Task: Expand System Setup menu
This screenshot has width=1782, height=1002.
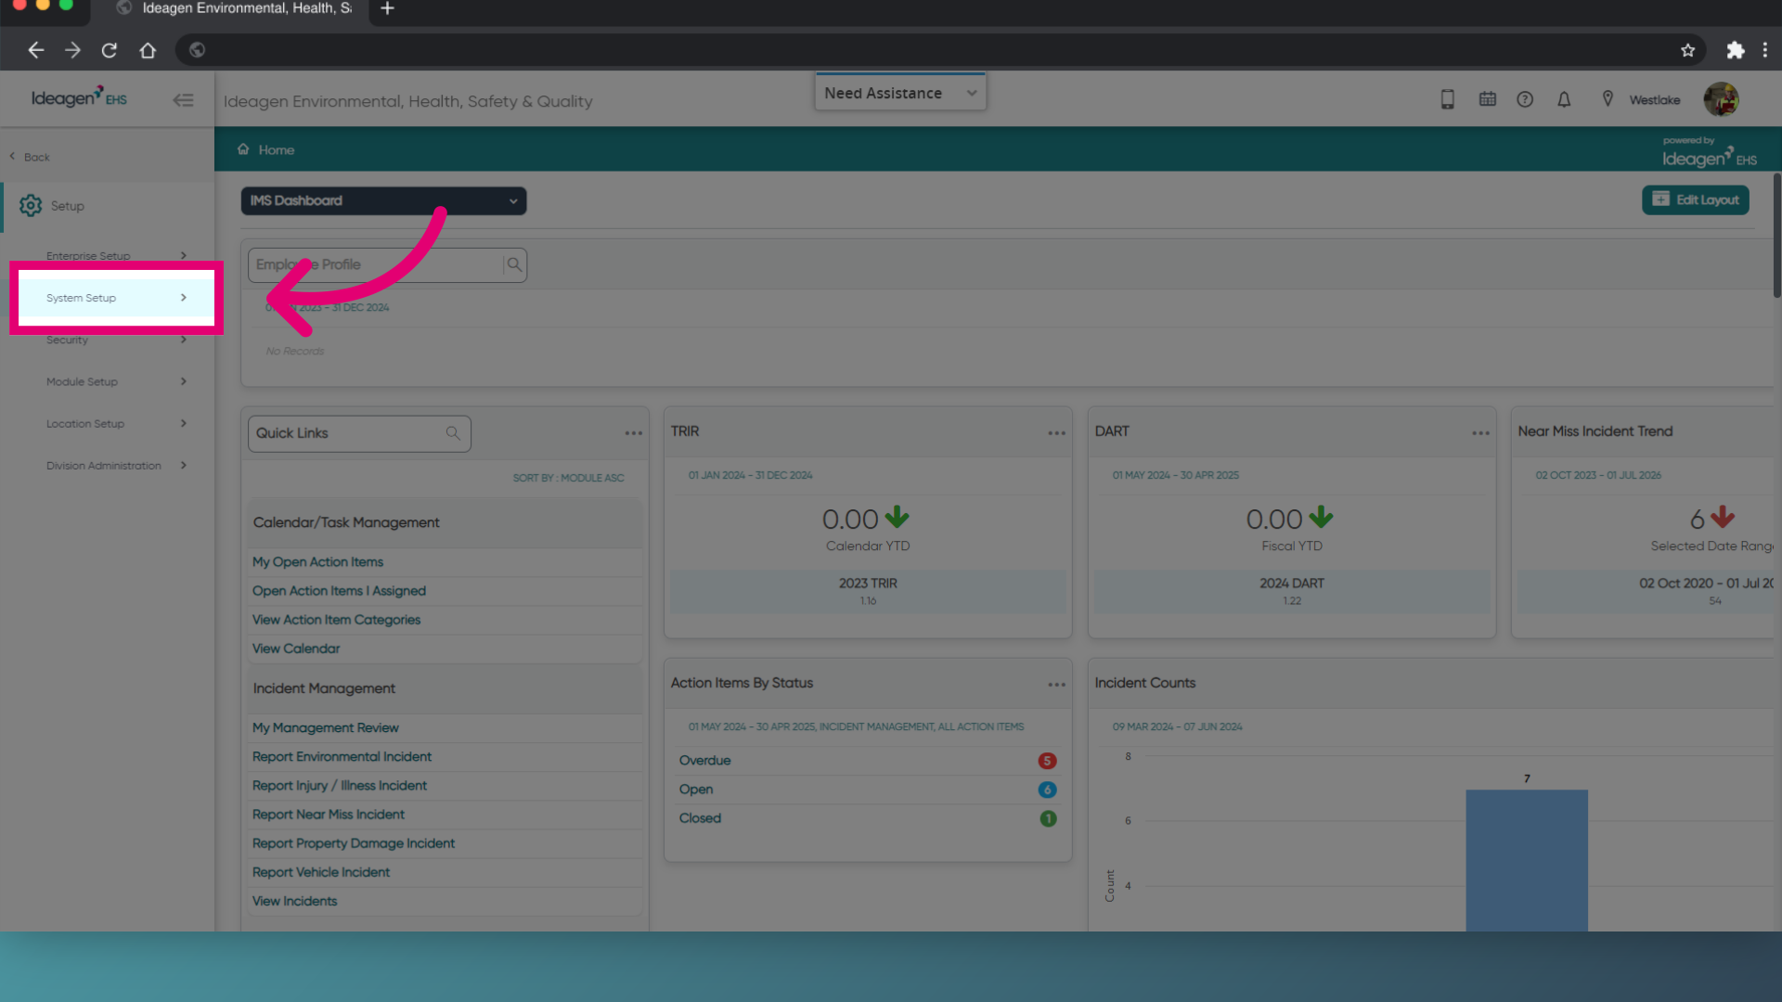Action: click(116, 298)
